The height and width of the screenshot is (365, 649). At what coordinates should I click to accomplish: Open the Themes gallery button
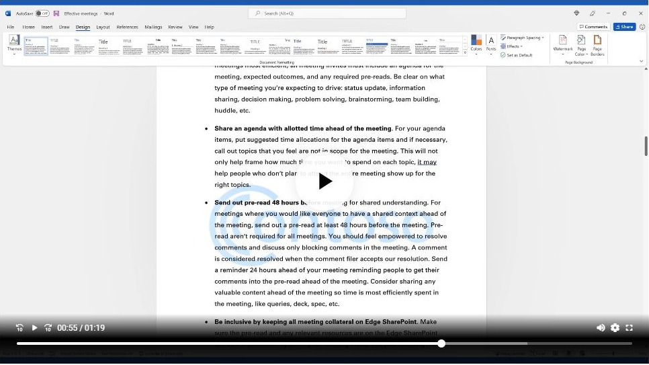tap(14, 45)
